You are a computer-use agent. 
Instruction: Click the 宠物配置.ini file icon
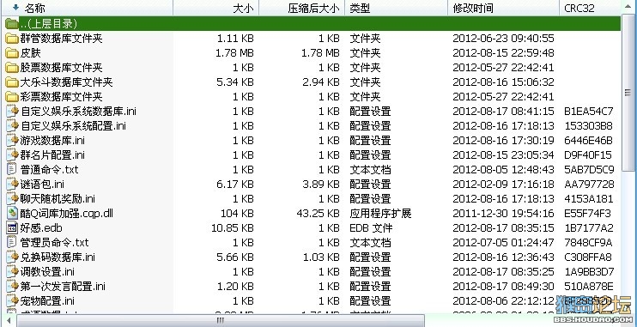(13, 301)
